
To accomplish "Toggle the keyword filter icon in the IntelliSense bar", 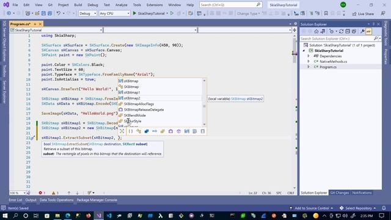I will click(194, 131).
